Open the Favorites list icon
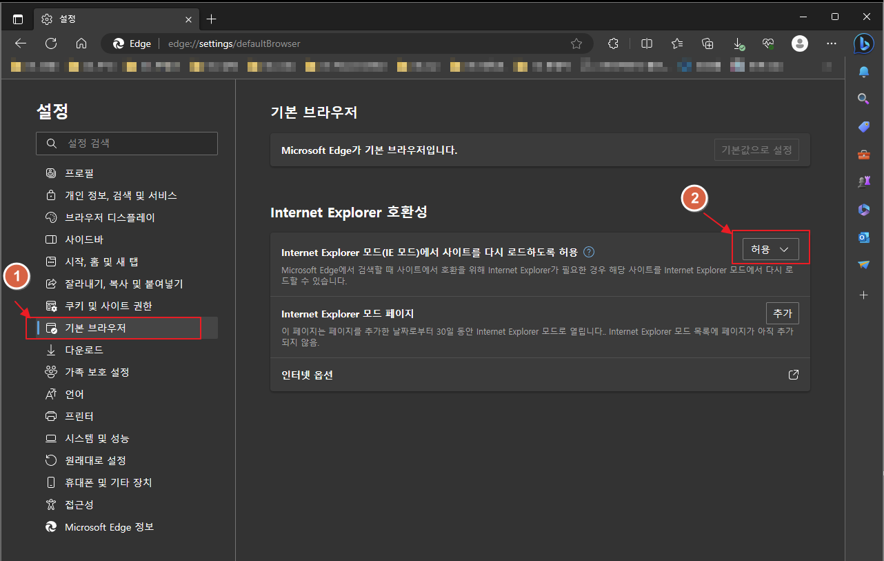Screen dimensions: 884x561 click(x=677, y=43)
